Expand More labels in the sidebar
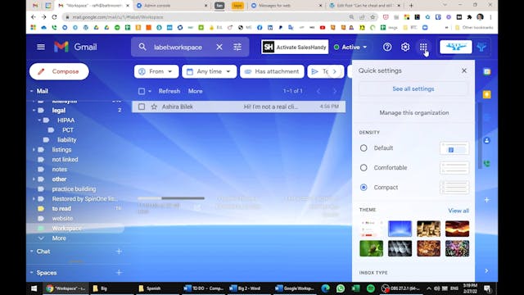Image resolution: width=524 pixels, height=295 pixels. pos(59,238)
